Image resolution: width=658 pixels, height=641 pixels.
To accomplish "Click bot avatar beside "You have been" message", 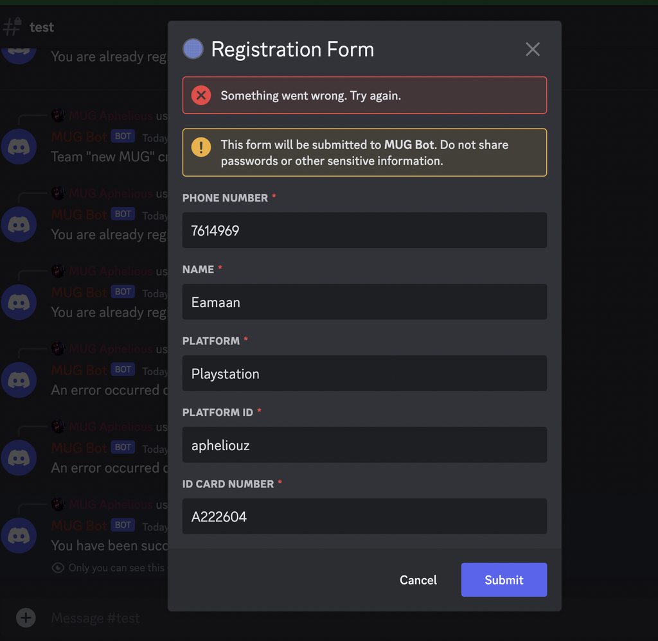I will pyautogui.click(x=19, y=535).
